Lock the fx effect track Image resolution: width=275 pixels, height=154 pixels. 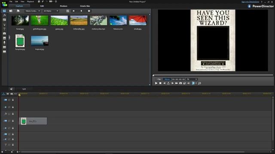click(13, 114)
